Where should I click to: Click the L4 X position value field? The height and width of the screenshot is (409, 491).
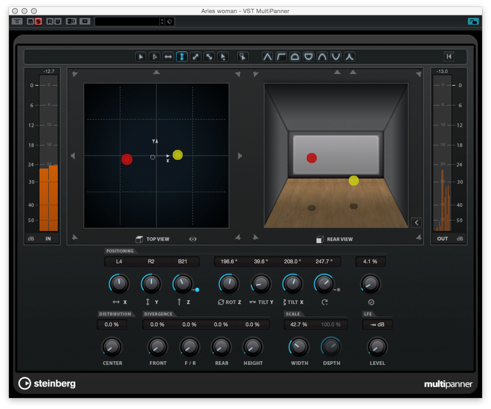119,261
